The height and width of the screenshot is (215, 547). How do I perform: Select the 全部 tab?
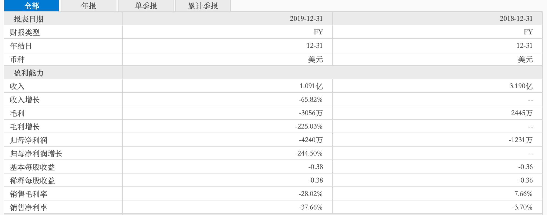click(x=32, y=6)
